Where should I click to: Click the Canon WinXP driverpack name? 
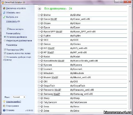(x=50, y=19)
